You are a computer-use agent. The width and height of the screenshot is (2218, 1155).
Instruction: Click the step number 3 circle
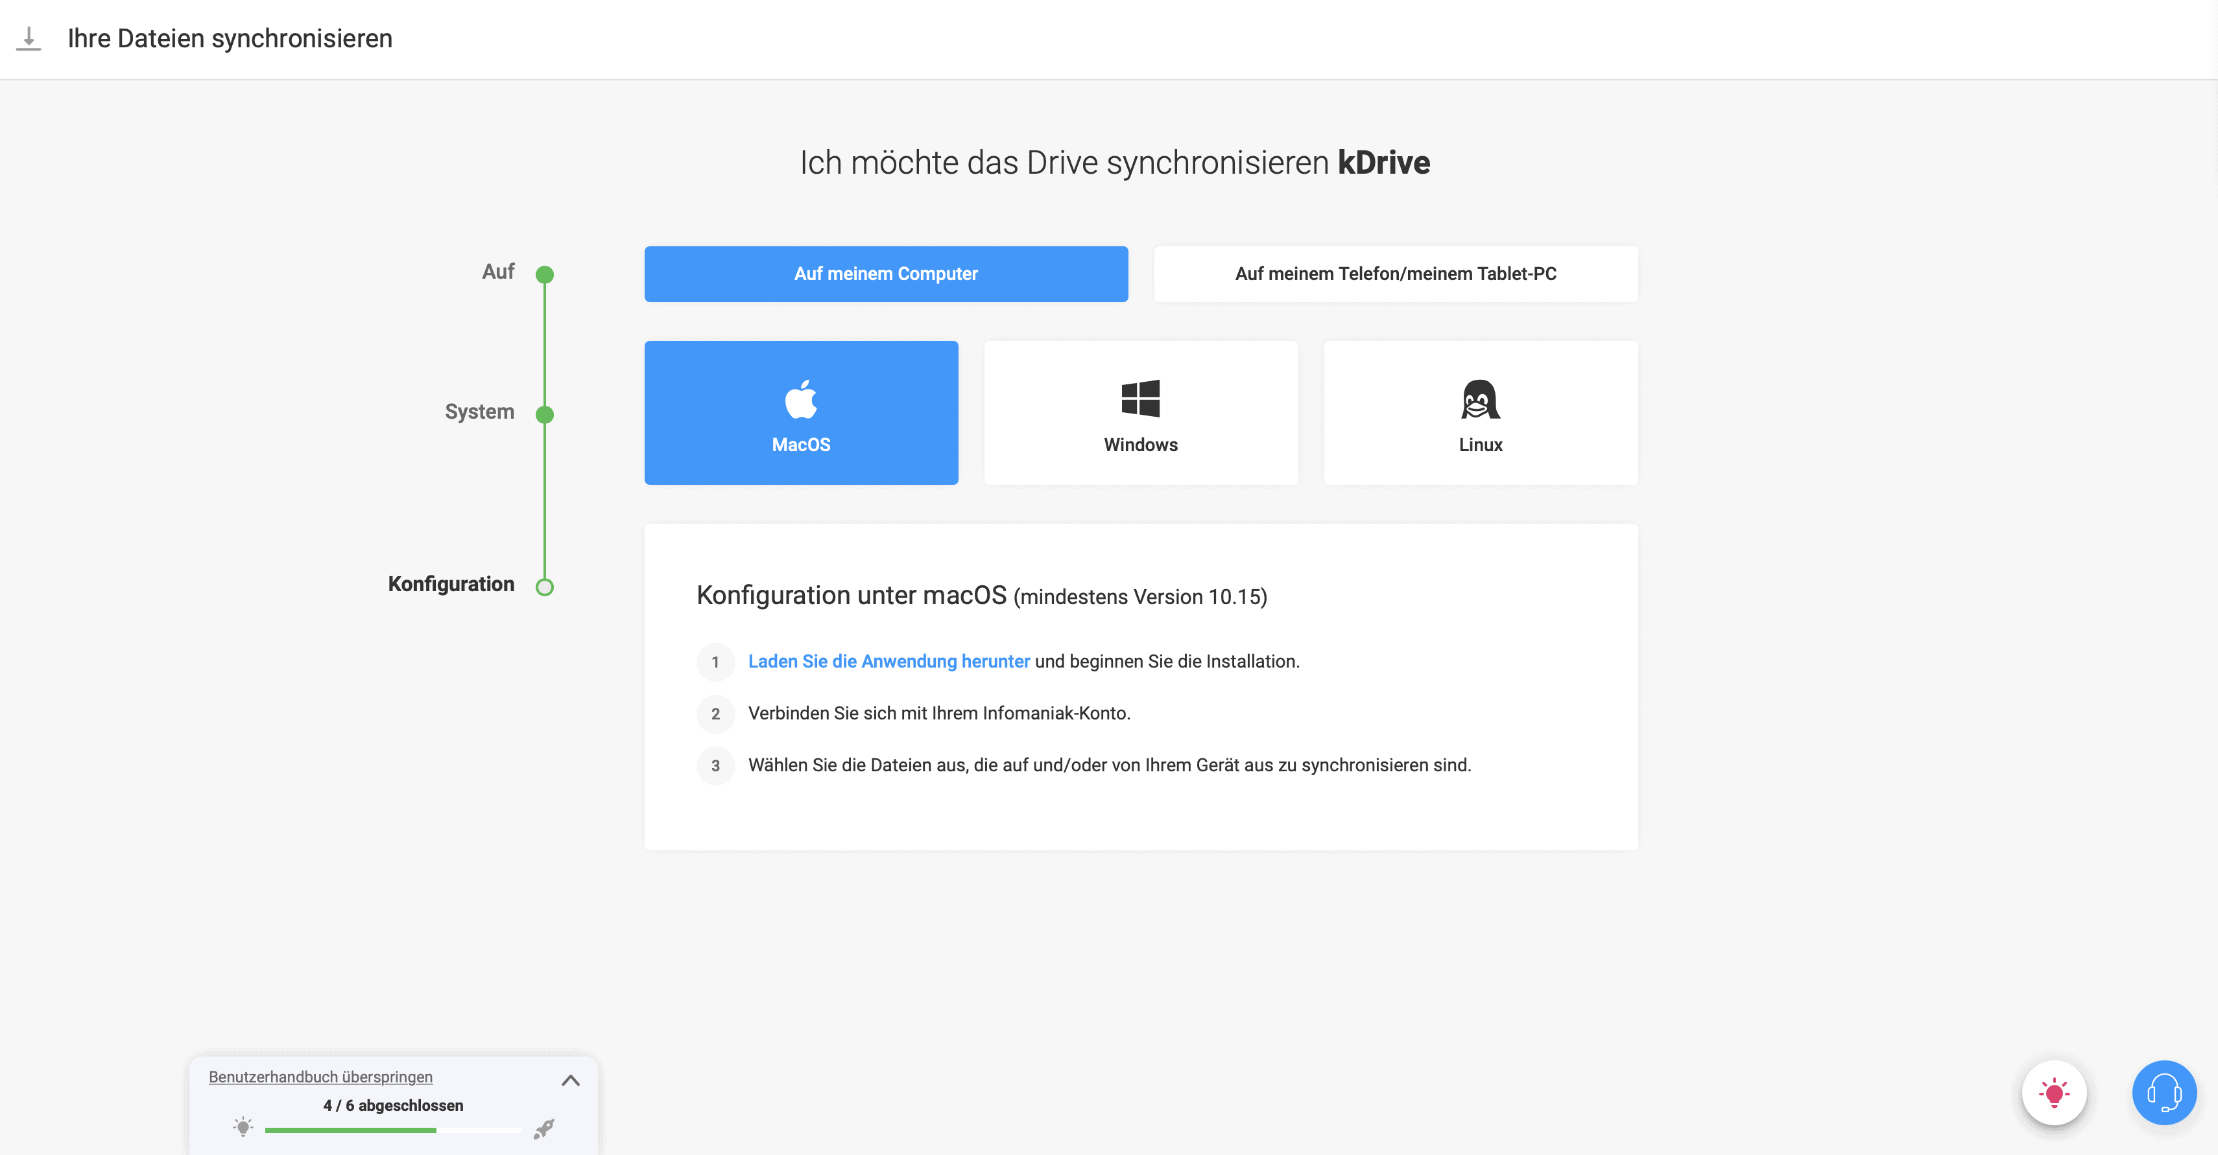(715, 765)
